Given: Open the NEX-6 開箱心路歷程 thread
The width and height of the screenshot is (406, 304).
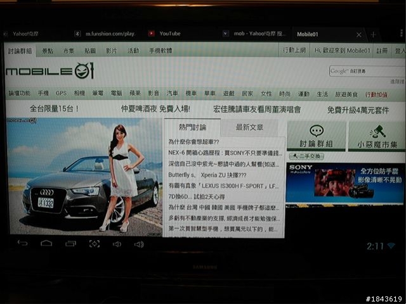Looking at the screenshot, I should 225,153.
